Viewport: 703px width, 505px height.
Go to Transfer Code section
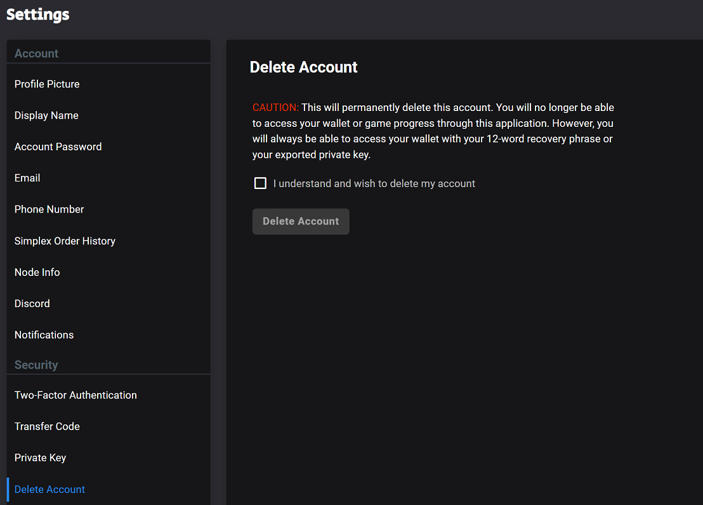pyautogui.click(x=108, y=427)
